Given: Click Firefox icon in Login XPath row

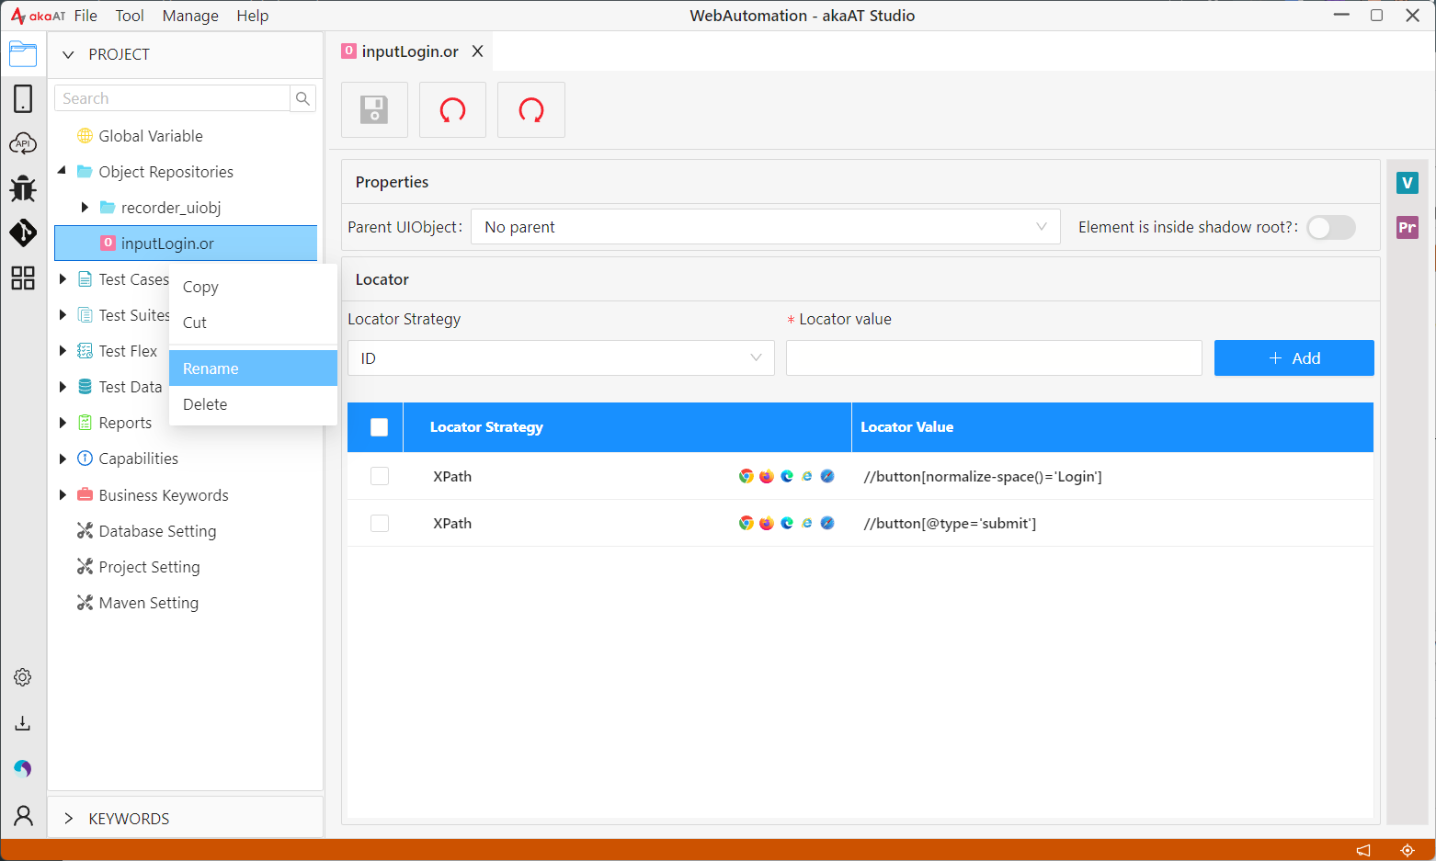Looking at the screenshot, I should coord(767,476).
